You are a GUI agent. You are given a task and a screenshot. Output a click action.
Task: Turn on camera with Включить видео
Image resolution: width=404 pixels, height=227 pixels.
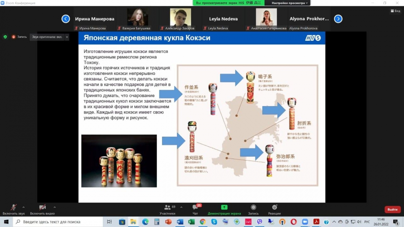[42, 210]
